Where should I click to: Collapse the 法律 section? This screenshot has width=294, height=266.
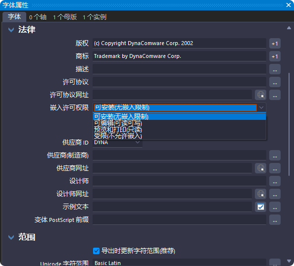point(11,30)
